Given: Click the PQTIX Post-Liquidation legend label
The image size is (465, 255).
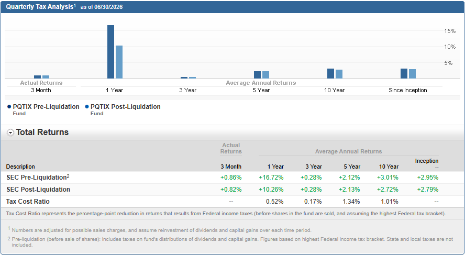Looking at the screenshot, I should click(x=126, y=107).
